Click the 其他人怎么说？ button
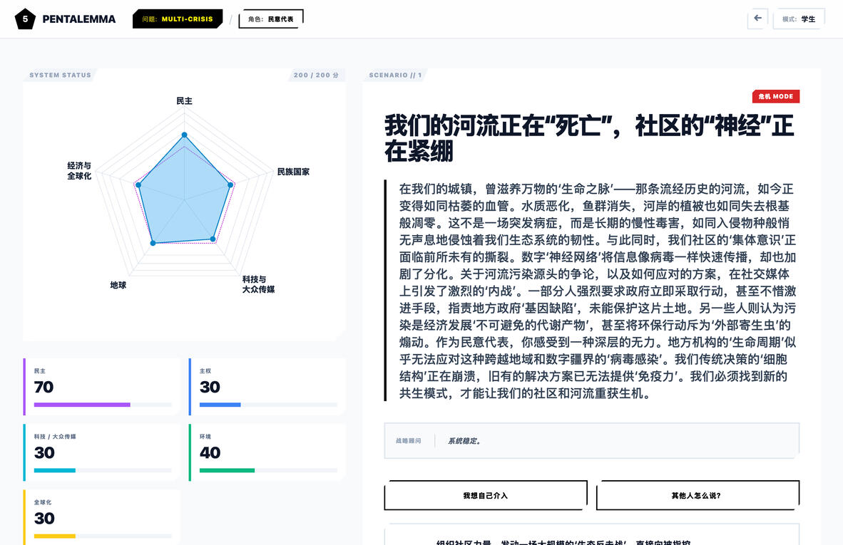The width and height of the screenshot is (843, 545). (697, 495)
